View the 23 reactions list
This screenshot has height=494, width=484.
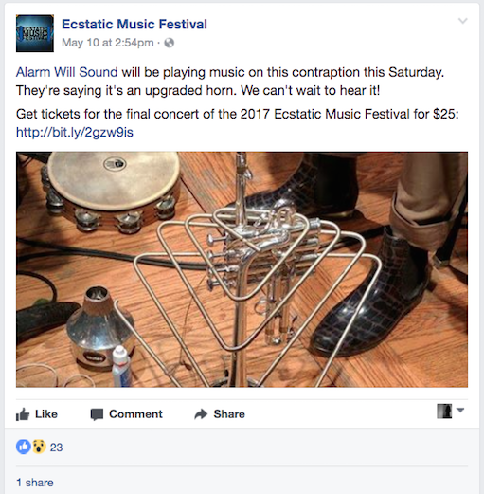tap(56, 448)
